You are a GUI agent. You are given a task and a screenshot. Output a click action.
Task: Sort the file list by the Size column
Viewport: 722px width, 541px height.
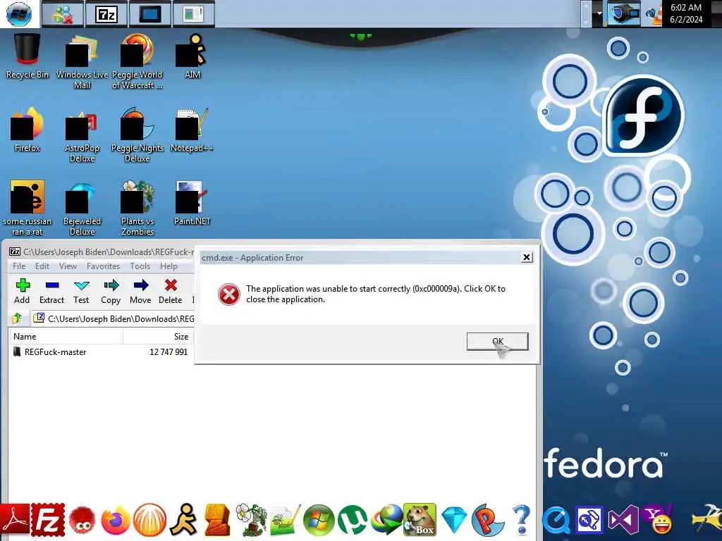pos(157,337)
